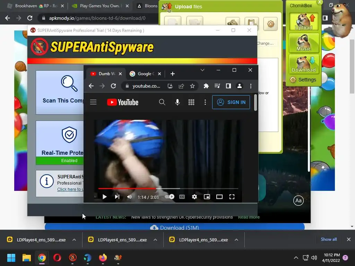Open ChomikBox Settings
The height and width of the screenshot is (266, 355).
[x=303, y=80]
